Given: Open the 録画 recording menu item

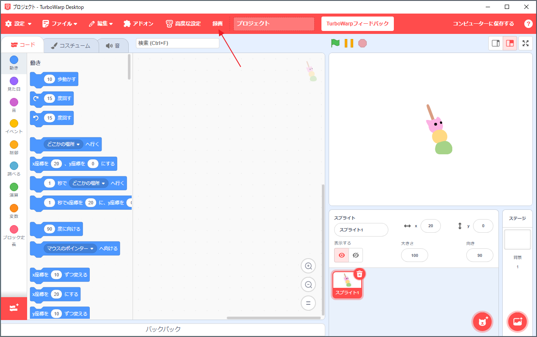Looking at the screenshot, I should [x=217, y=23].
